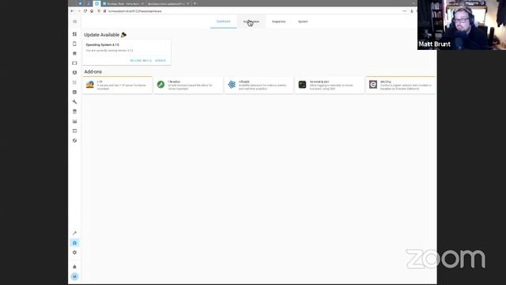This screenshot has height=285, width=506.
Task: Switch to the System tab
Action: point(303,21)
